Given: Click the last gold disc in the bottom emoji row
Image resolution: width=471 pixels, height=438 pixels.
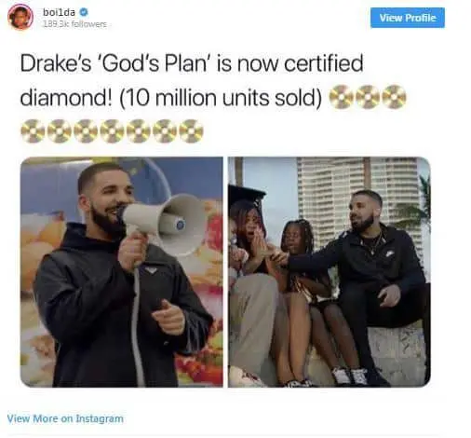Looking at the screenshot, I should pyautogui.click(x=191, y=131).
